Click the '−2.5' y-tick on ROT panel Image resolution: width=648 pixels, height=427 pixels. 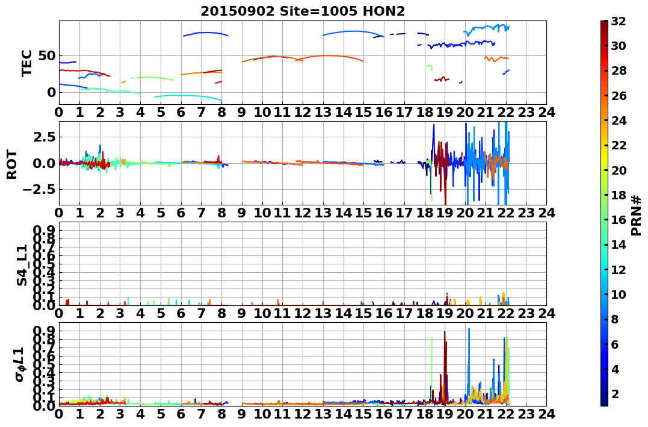(x=40, y=190)
